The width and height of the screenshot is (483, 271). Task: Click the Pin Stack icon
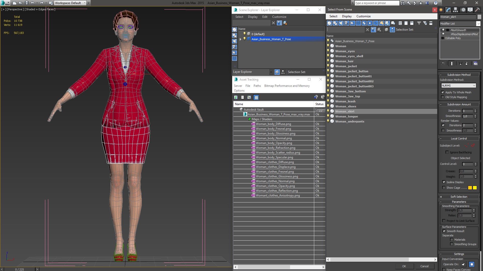tap(443, 63)
